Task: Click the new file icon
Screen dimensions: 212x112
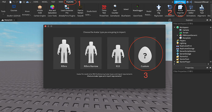Action: (10, 2)
